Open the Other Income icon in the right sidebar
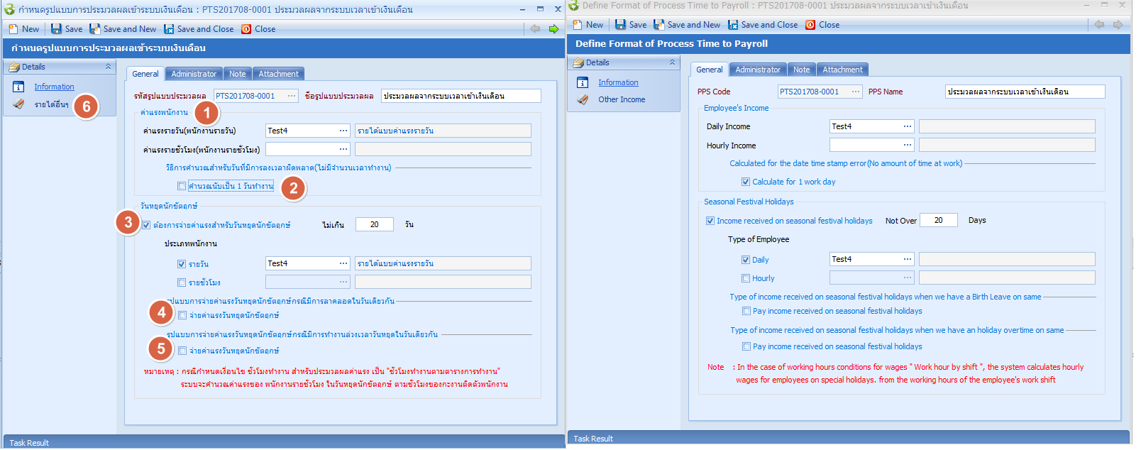Viewport: 1141px width, 450px height. 583,100
